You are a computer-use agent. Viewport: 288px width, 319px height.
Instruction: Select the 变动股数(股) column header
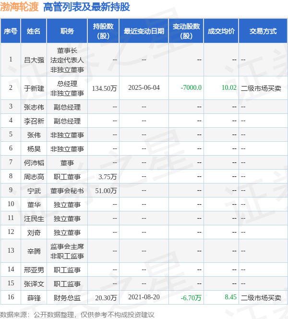(186, 31)
